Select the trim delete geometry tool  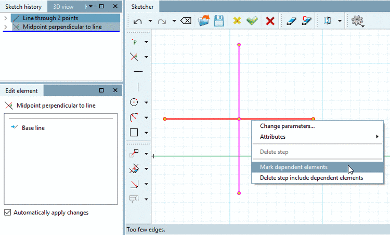(x=134, y=168)
